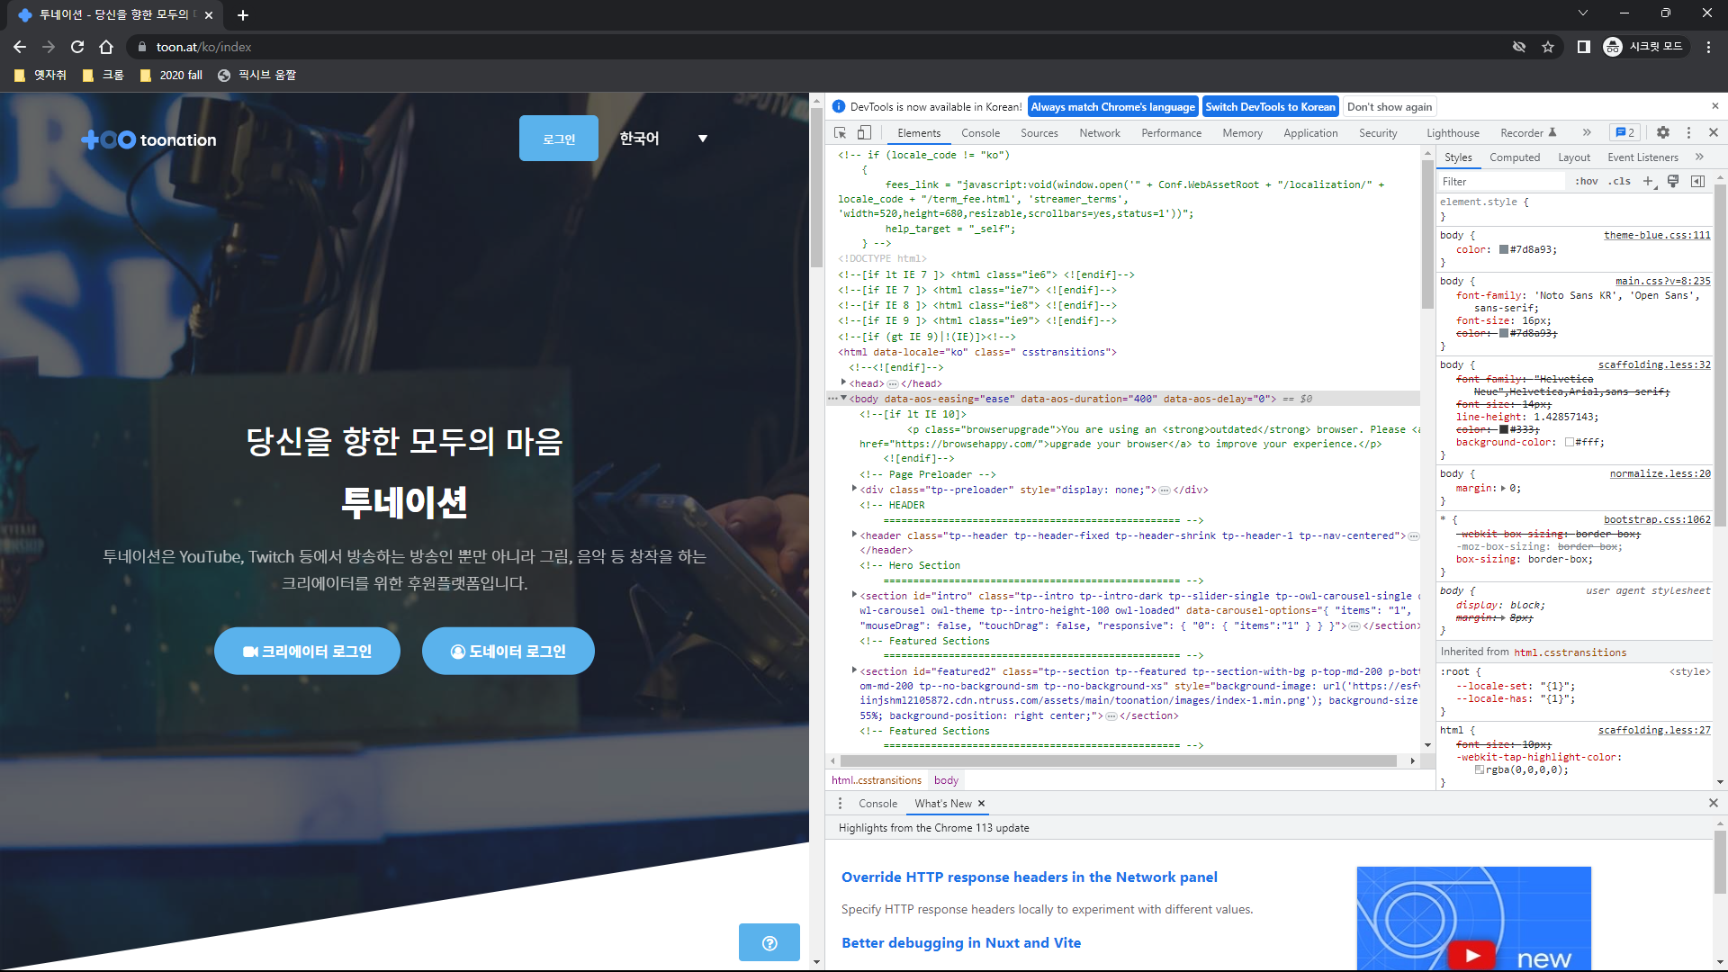Click the 로그인 button

(x=559, y=139)
